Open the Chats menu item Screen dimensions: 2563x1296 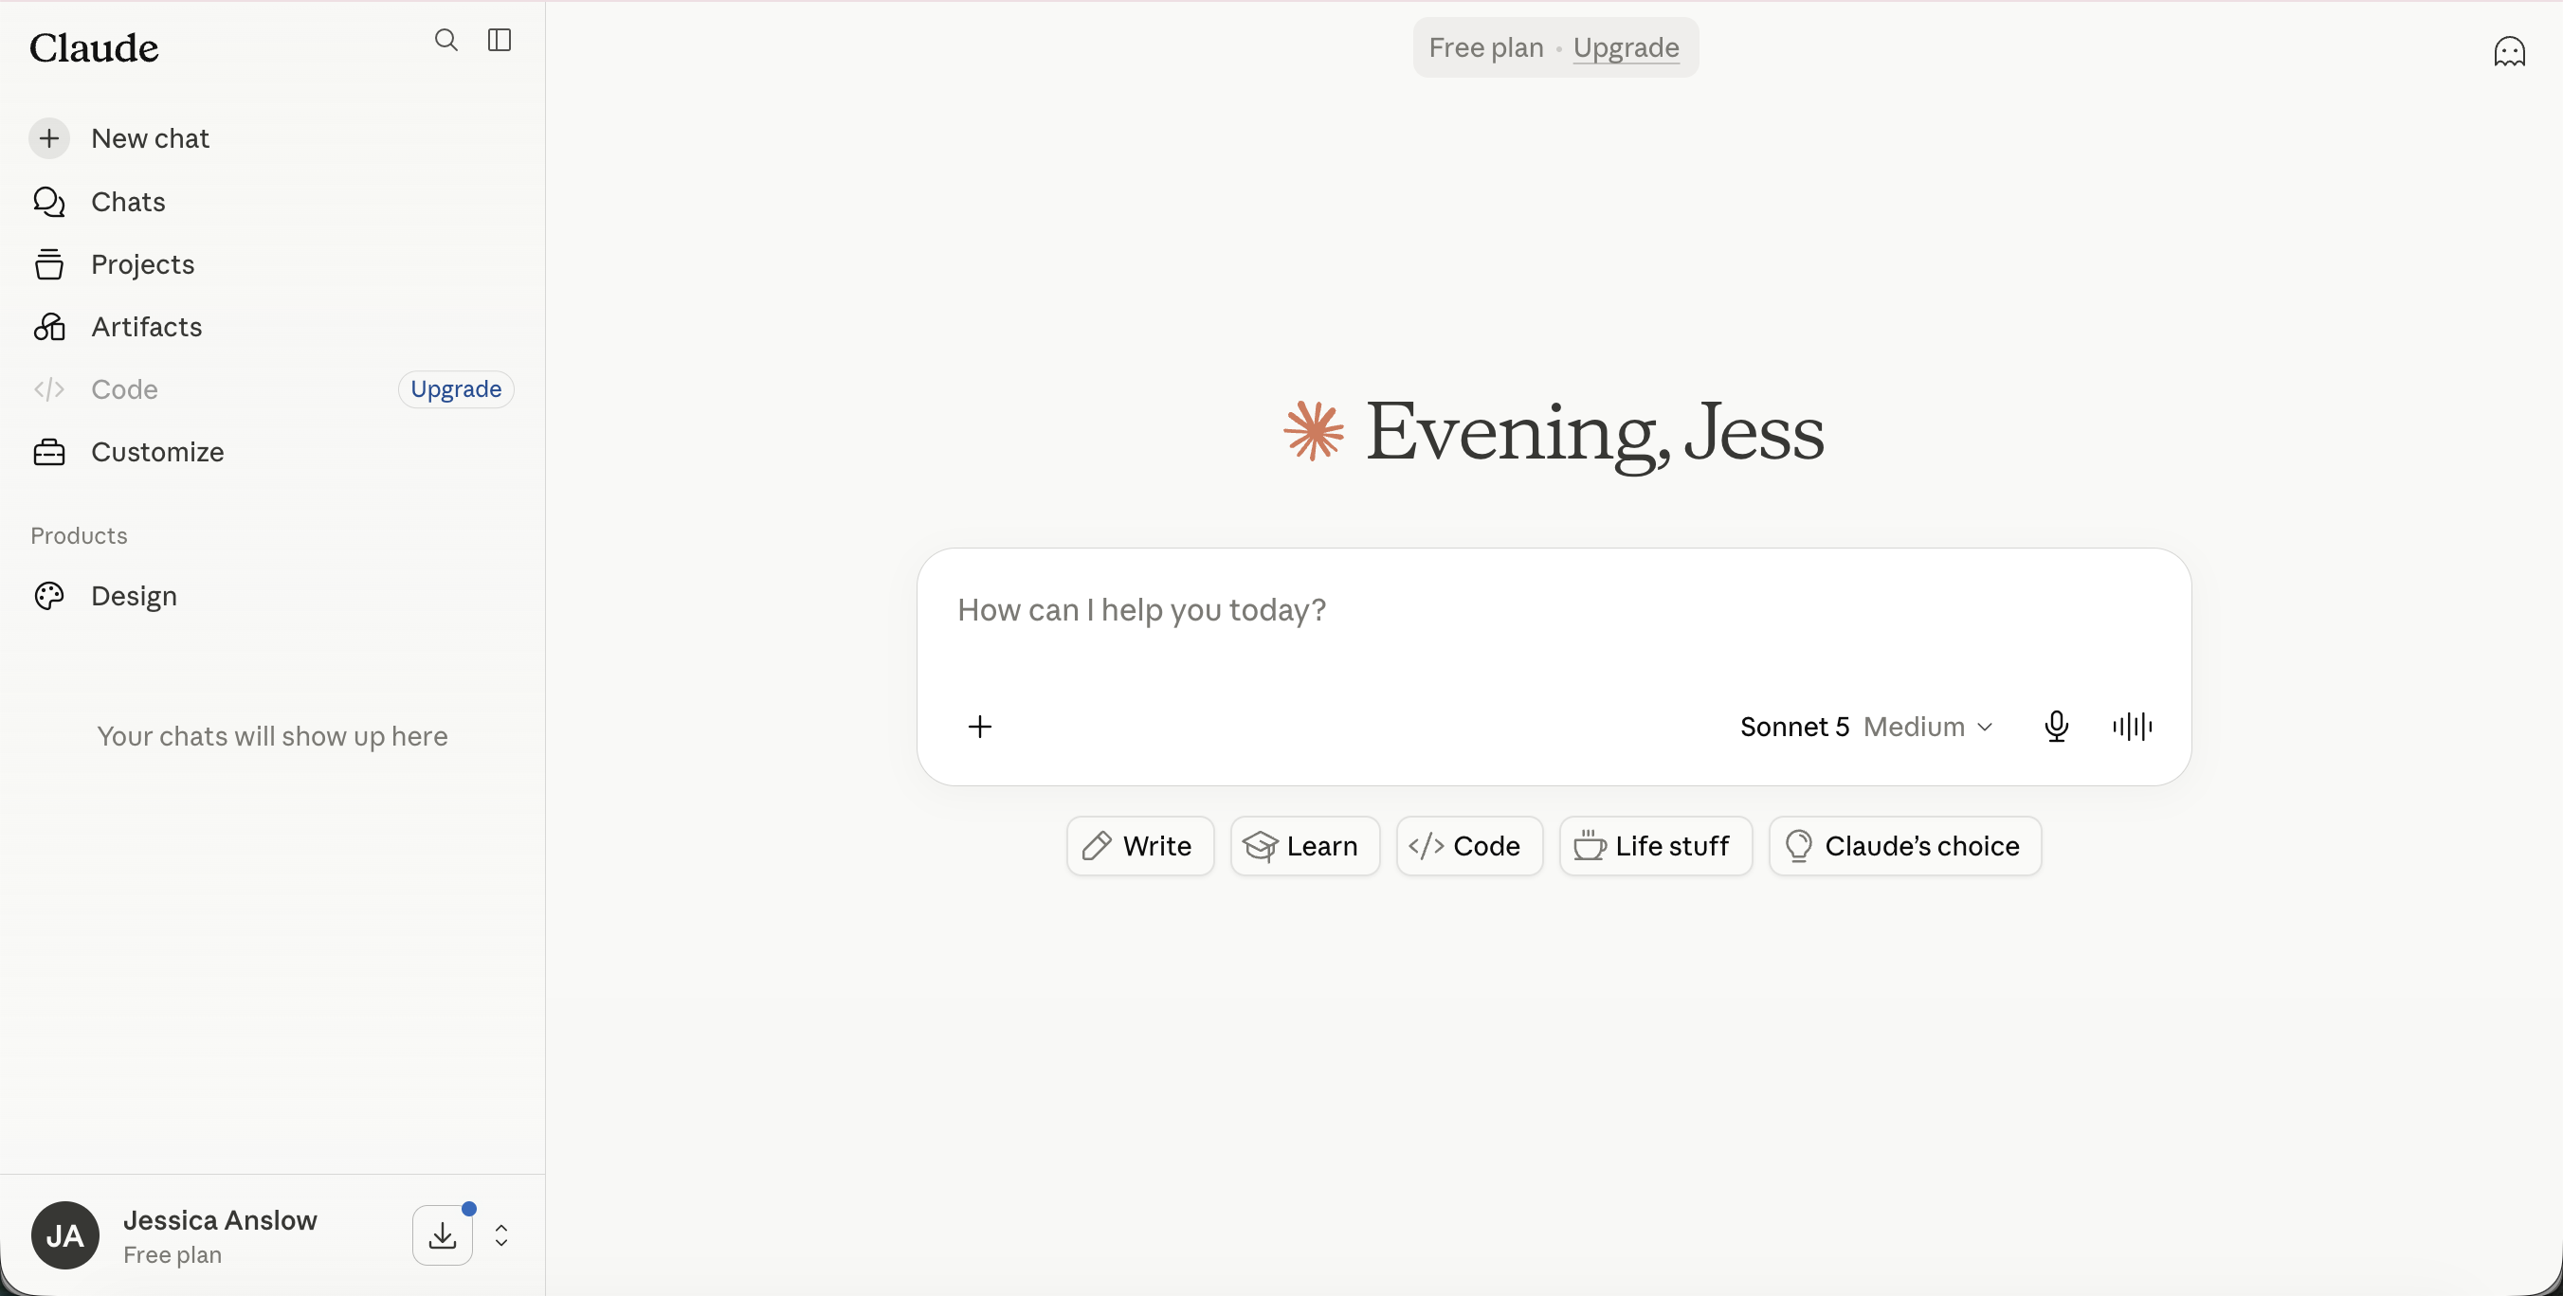[x=271, y=202]
